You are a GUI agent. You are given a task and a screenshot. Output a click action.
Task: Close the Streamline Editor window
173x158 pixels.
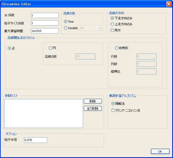click(x=168, y=4)
